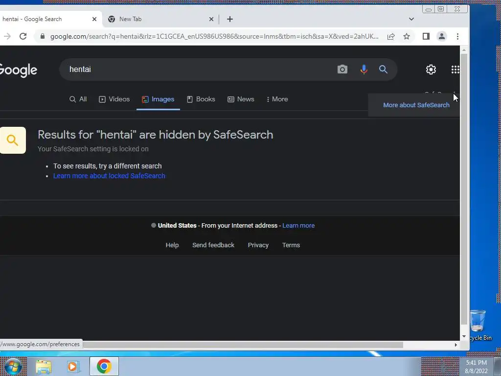Expand the tab search dropdown chevron
Screen dimensions: 501x376
coord(411,19)
